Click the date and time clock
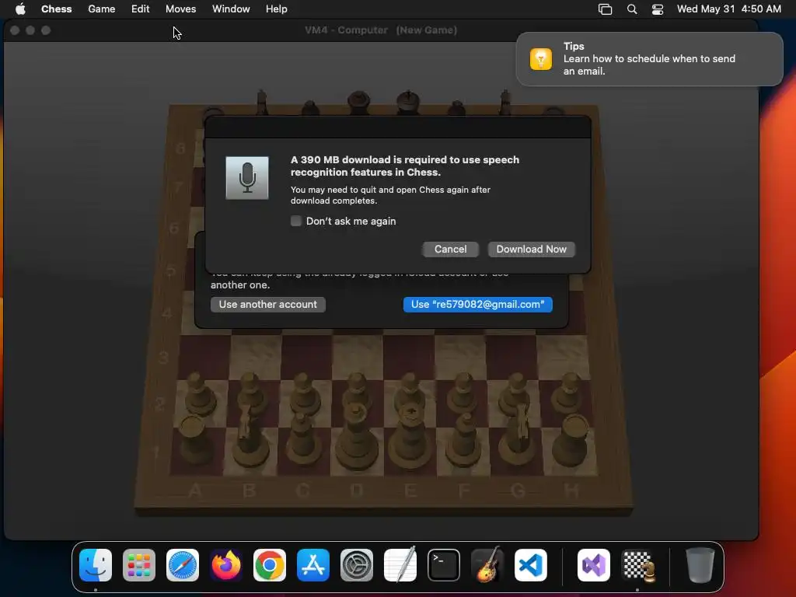 (x=728, y=9)
